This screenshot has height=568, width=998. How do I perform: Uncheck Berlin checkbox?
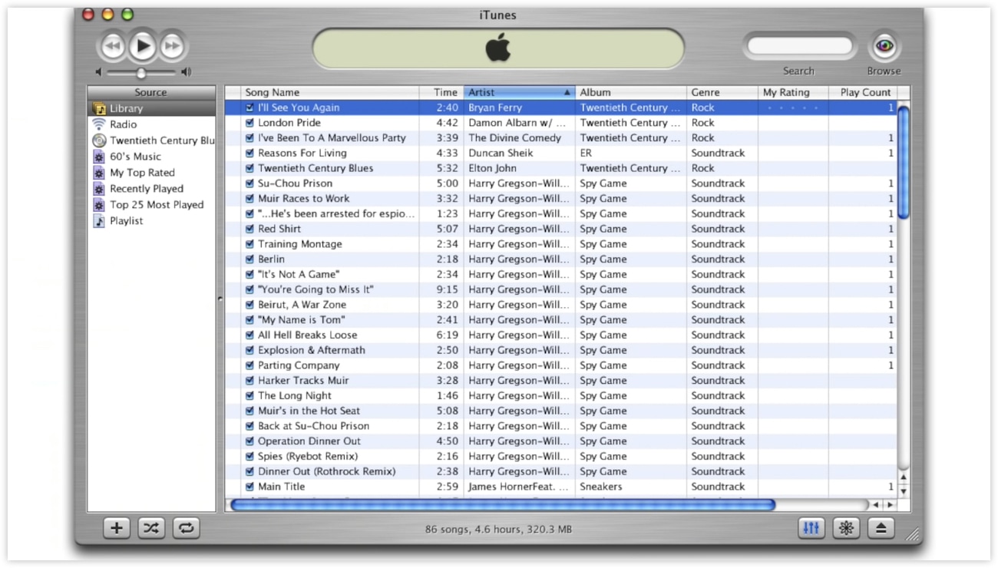pos(249,259)
